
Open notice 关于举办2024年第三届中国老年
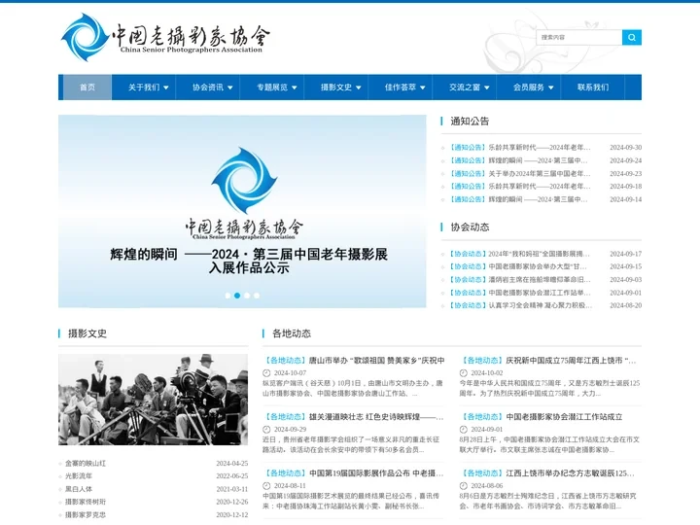click(540, 174)
